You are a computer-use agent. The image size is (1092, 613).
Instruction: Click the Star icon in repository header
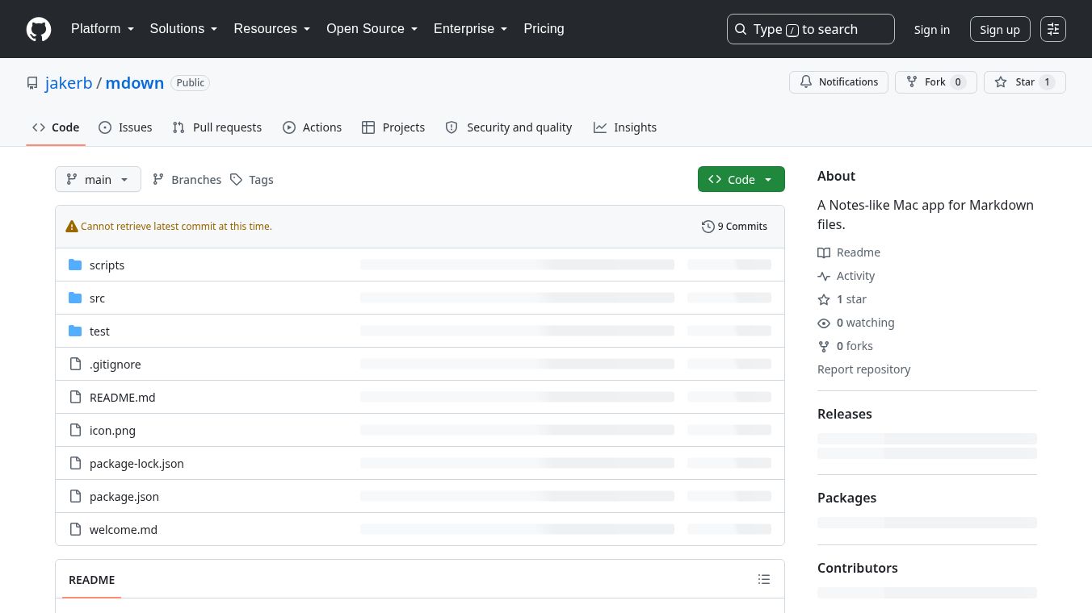pyautogui.click(x=1001, y=82)
